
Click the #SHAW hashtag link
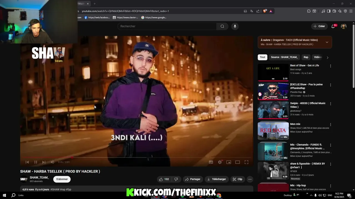click(x=55, y=189)
